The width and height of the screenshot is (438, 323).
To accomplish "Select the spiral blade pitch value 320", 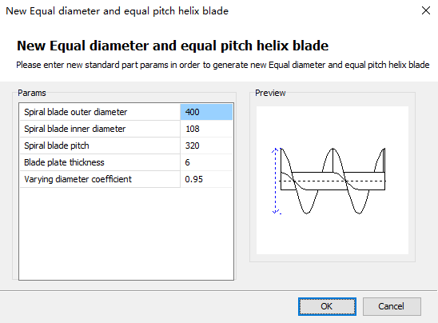I will [206, 146].
